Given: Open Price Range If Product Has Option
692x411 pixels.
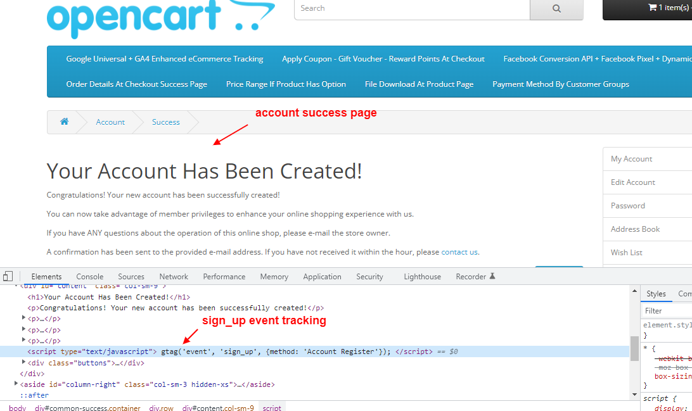Looking at the screenshot, I should (286, 84).
